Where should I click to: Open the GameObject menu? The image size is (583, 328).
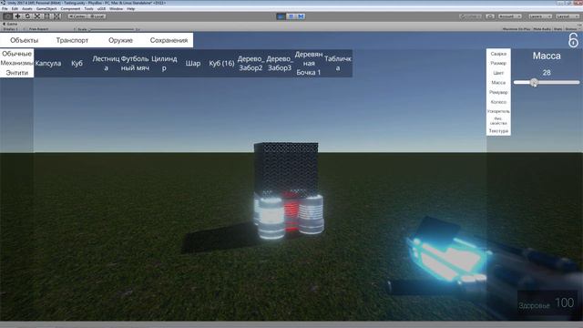[x=46, y=8]
